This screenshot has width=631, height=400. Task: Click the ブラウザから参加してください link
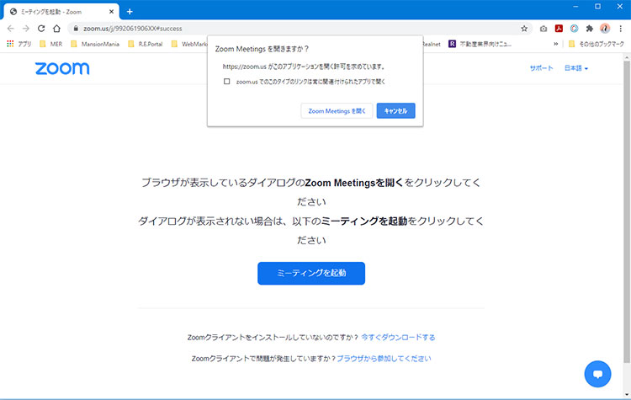pos(384,359)
